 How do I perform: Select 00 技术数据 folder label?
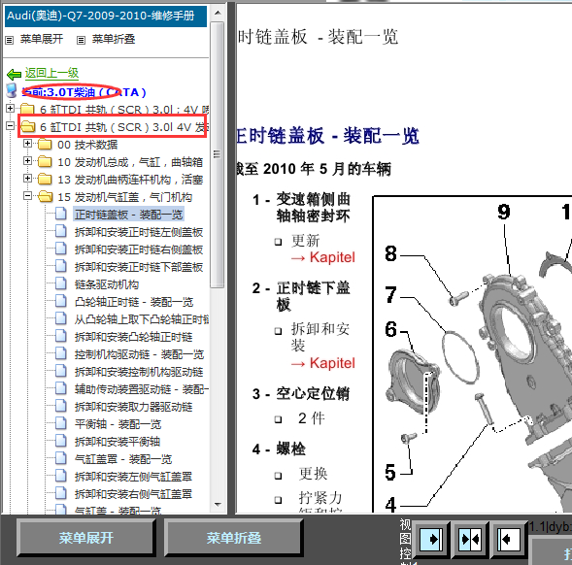87,145
